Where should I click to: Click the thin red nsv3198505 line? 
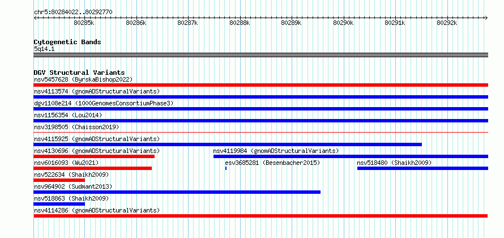pos(260,132)
